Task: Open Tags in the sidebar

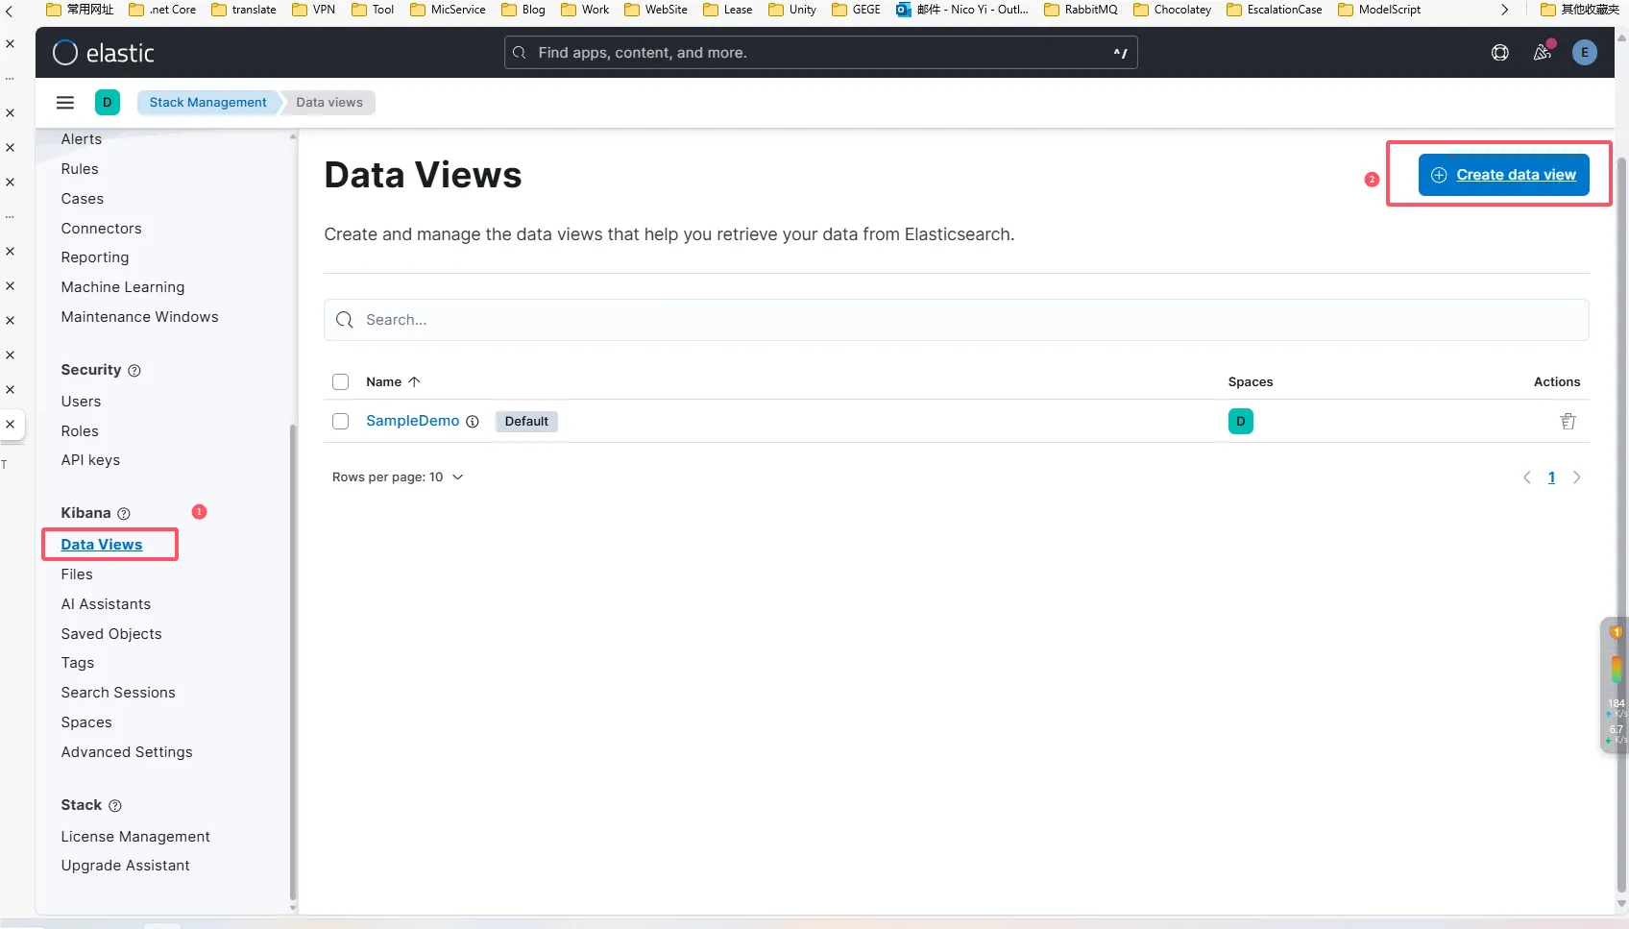Action: pyautogui.click(x=78, y=663)
